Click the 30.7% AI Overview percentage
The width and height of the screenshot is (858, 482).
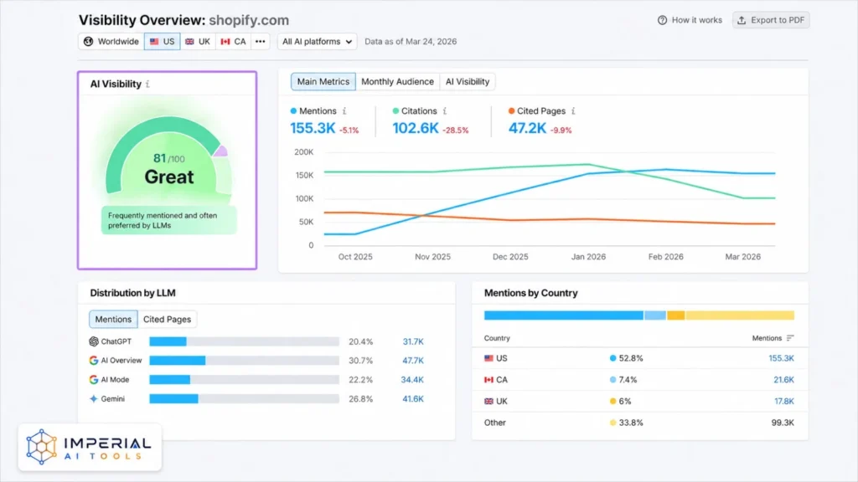pyautogui.click(x=360, y=361)
